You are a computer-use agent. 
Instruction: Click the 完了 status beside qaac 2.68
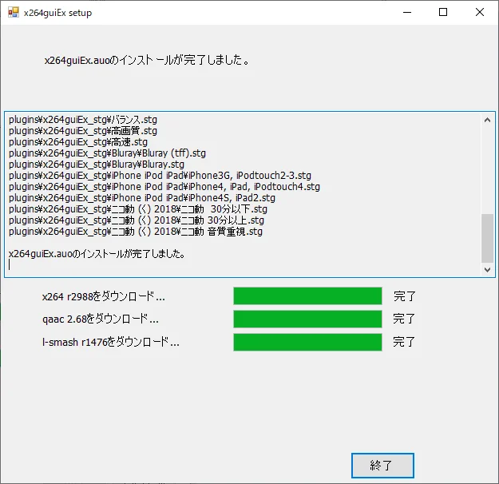tap(405, 319)
